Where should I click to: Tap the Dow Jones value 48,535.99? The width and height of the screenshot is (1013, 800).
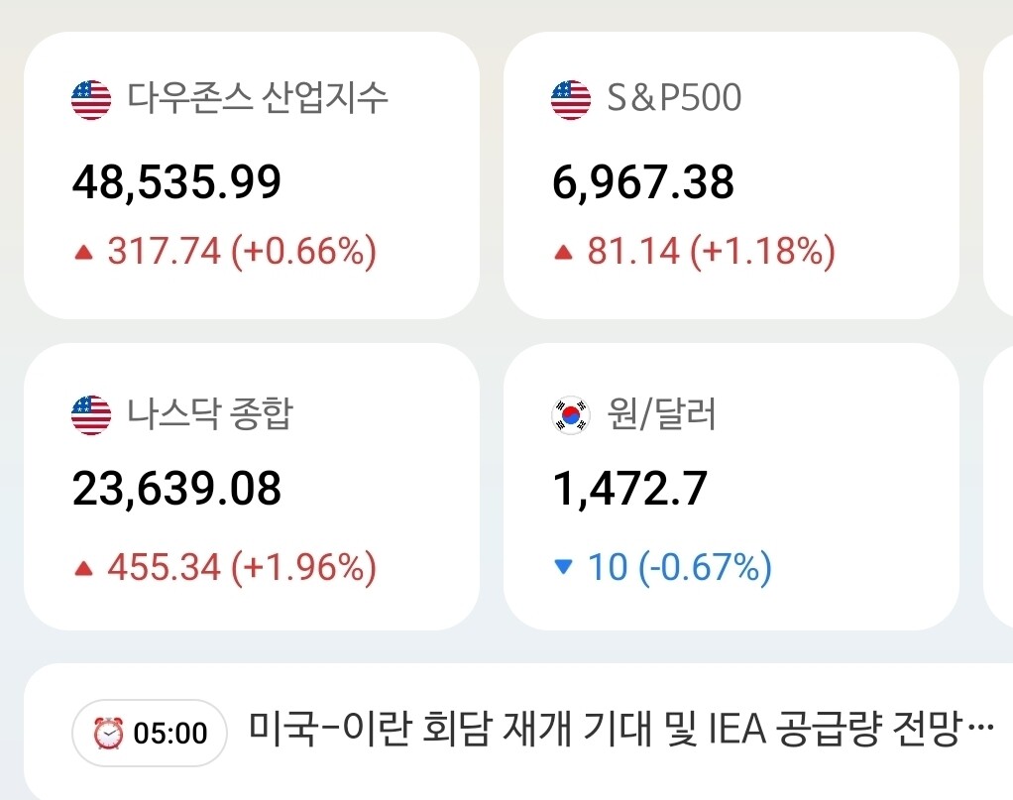click(x=176, y=181)
